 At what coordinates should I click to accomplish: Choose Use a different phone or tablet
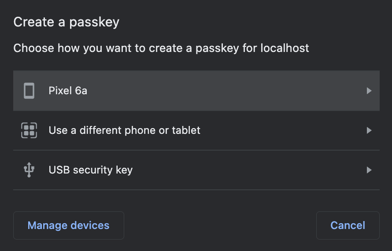(x=124, y=130)
